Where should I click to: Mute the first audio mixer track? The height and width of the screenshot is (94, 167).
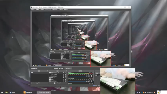point(89,76)
